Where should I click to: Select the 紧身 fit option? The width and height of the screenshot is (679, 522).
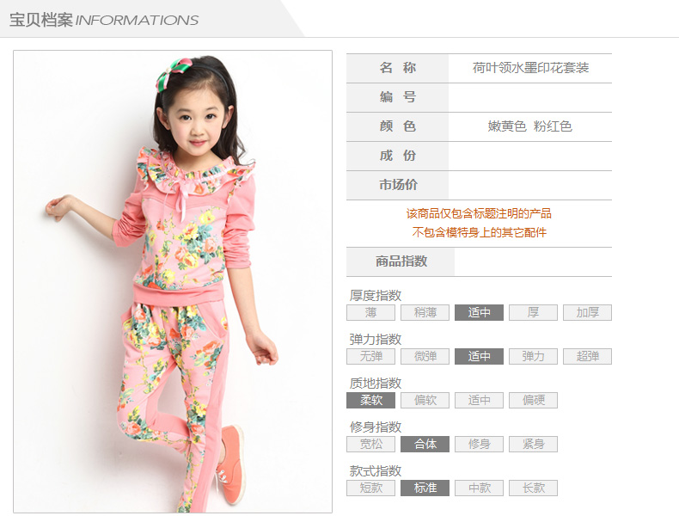[x=533, y=444]
